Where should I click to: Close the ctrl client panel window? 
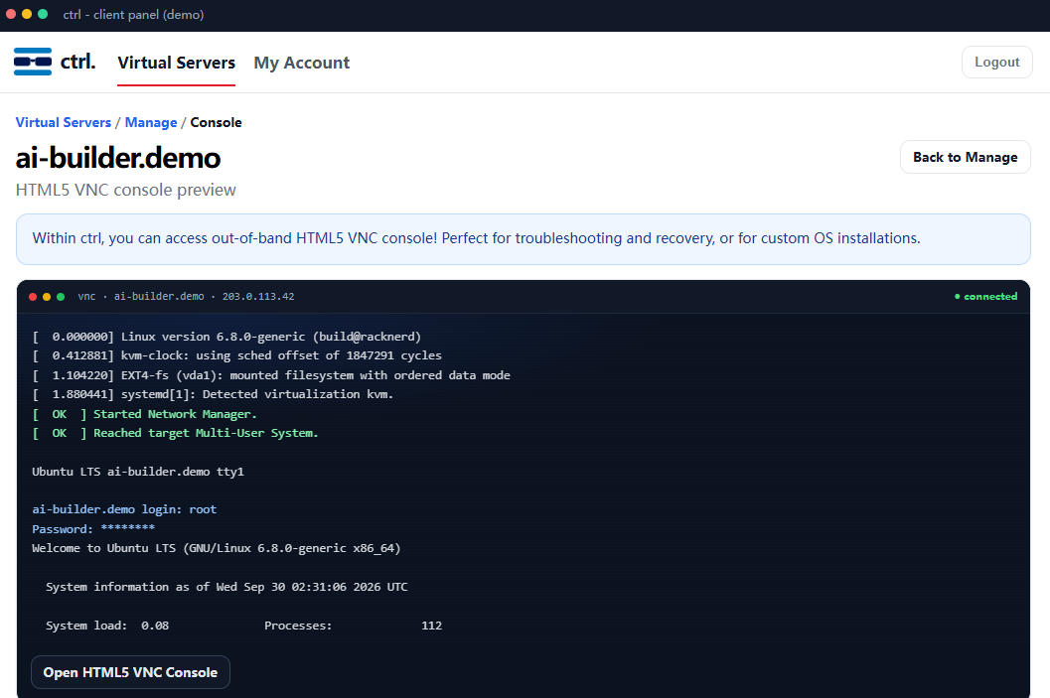tap(11, 14)
